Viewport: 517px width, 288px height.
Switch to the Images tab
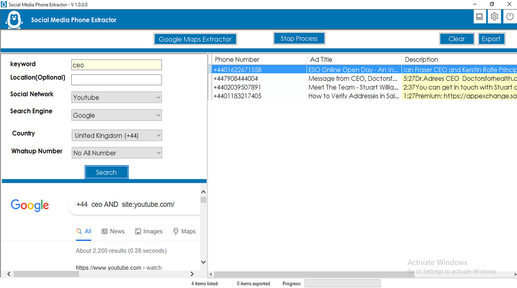tap(149, 231)
